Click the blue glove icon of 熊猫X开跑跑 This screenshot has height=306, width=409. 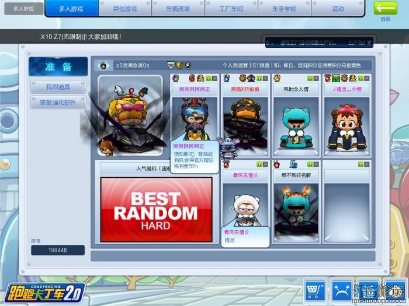pos(227,78)
